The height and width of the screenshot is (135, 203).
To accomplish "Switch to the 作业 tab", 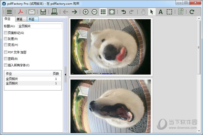I will [x=8, y=19].
